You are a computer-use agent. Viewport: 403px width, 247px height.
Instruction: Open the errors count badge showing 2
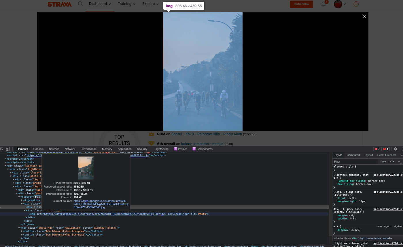coord(377,149)
